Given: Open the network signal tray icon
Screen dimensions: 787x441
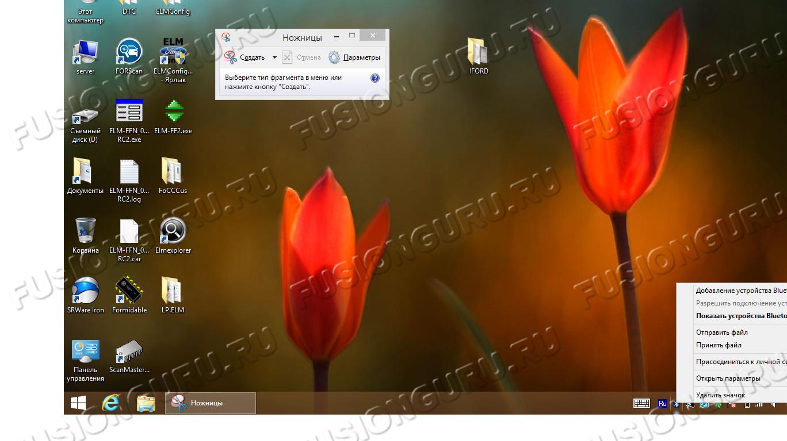Looking at the screenshot, I should coord(761,405).
